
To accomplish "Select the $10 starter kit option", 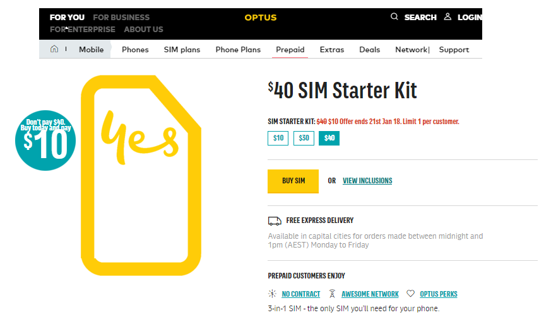I will pyautogui.click(x=278, y=138).
